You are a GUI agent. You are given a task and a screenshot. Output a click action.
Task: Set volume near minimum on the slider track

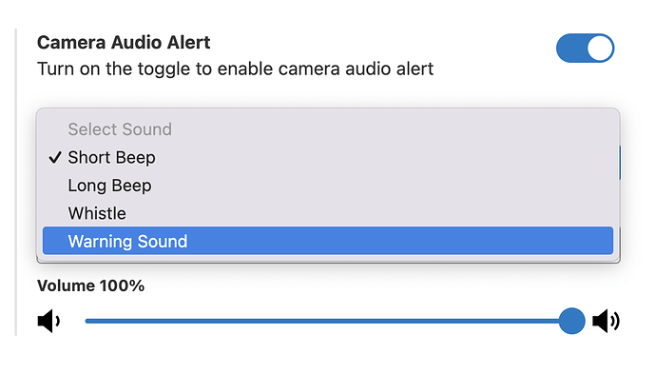point(90,322)
